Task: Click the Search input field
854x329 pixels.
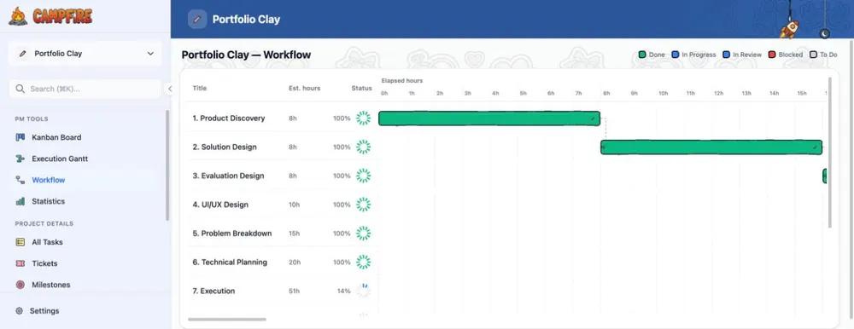Action: [85, 89]
